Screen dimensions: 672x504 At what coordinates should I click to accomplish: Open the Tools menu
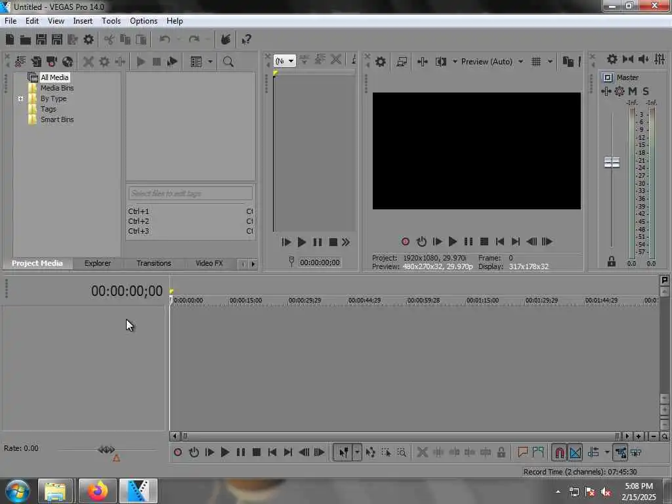pos(111,21)
